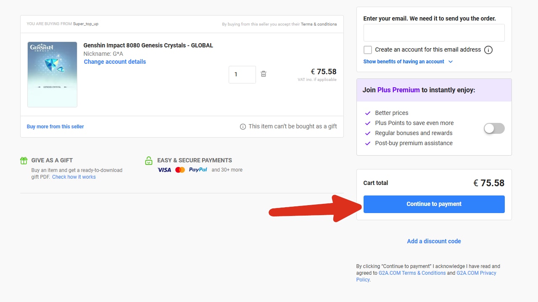Click the trash icon to remove item

point(264,74)
